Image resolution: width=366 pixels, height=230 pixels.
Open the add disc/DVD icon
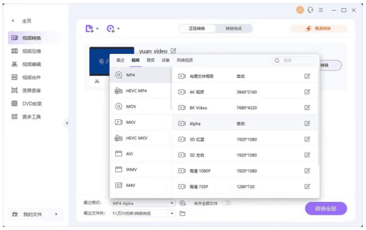[110, 29]
